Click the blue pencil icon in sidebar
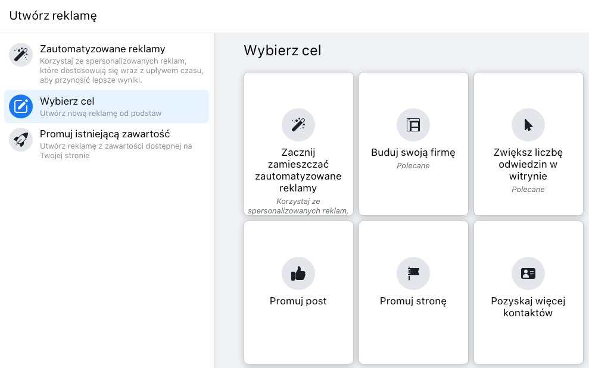 pos(21,106)
